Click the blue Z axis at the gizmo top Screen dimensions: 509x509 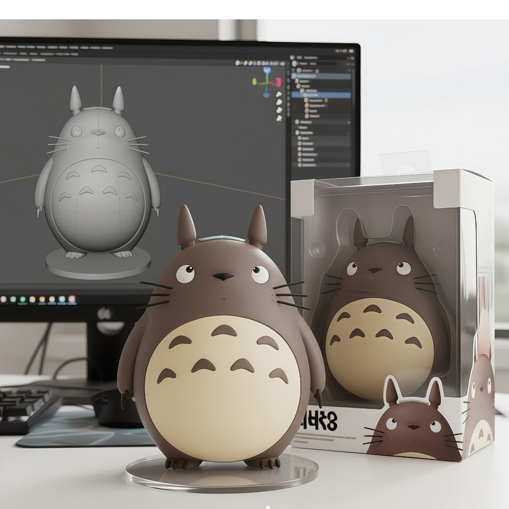click(x=266, y=70)
